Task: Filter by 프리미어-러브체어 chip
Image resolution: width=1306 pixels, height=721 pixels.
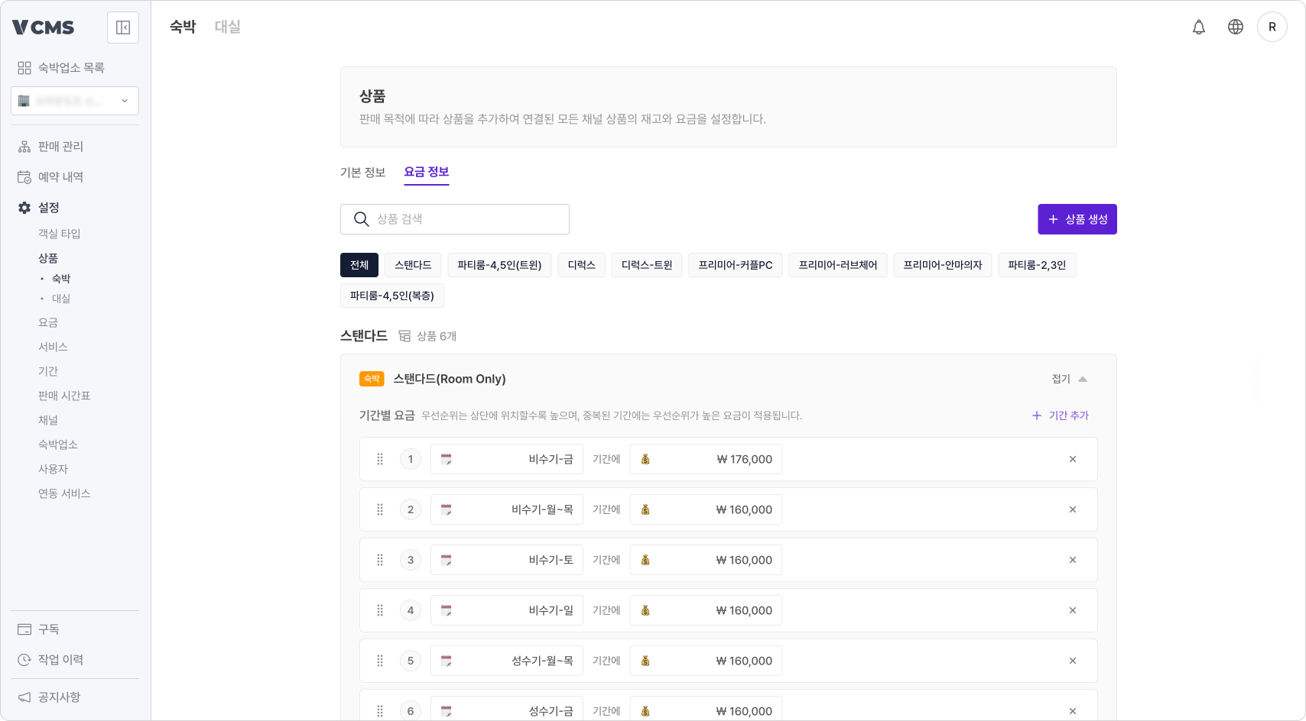Action: 838,265
